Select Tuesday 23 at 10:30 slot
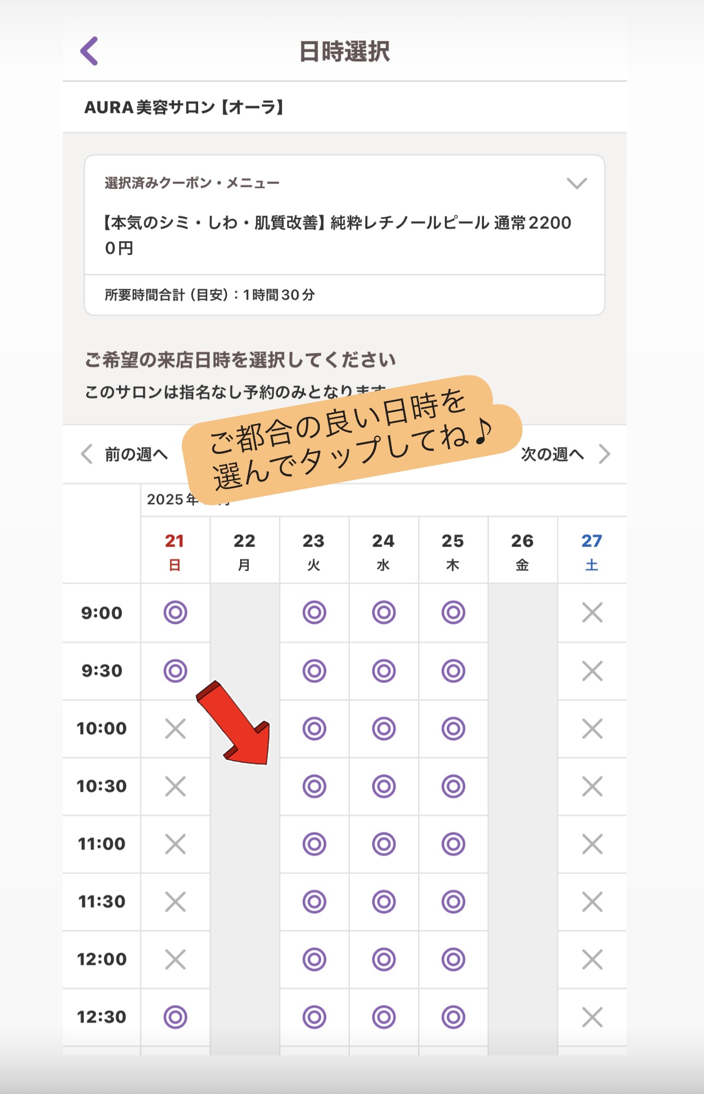The height and width of the screenshot is (1094, 704). click(314, 786)
